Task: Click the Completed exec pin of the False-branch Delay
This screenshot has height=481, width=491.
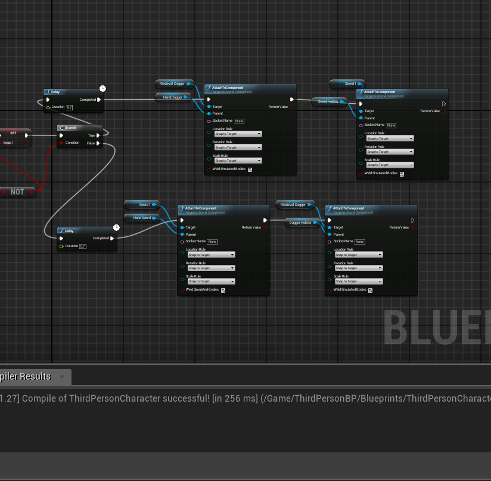Action: pos(112,238)
